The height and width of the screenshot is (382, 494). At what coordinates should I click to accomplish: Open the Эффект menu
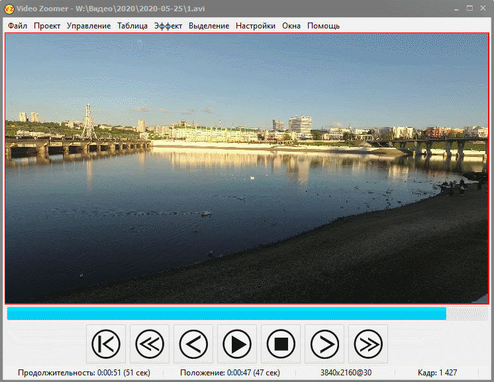coord(168,26)
